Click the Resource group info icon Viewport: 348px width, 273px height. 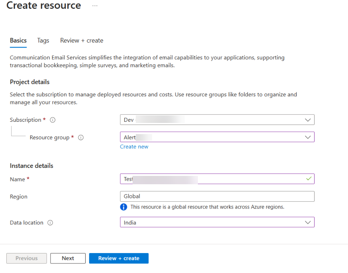[x=81, y=138]
